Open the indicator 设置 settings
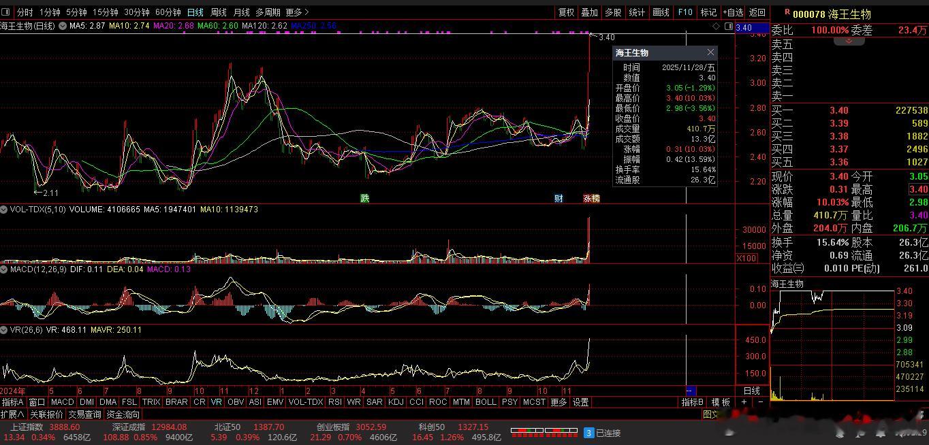The width and height of the screenshot is (929, 445). (x=580, y=402)
